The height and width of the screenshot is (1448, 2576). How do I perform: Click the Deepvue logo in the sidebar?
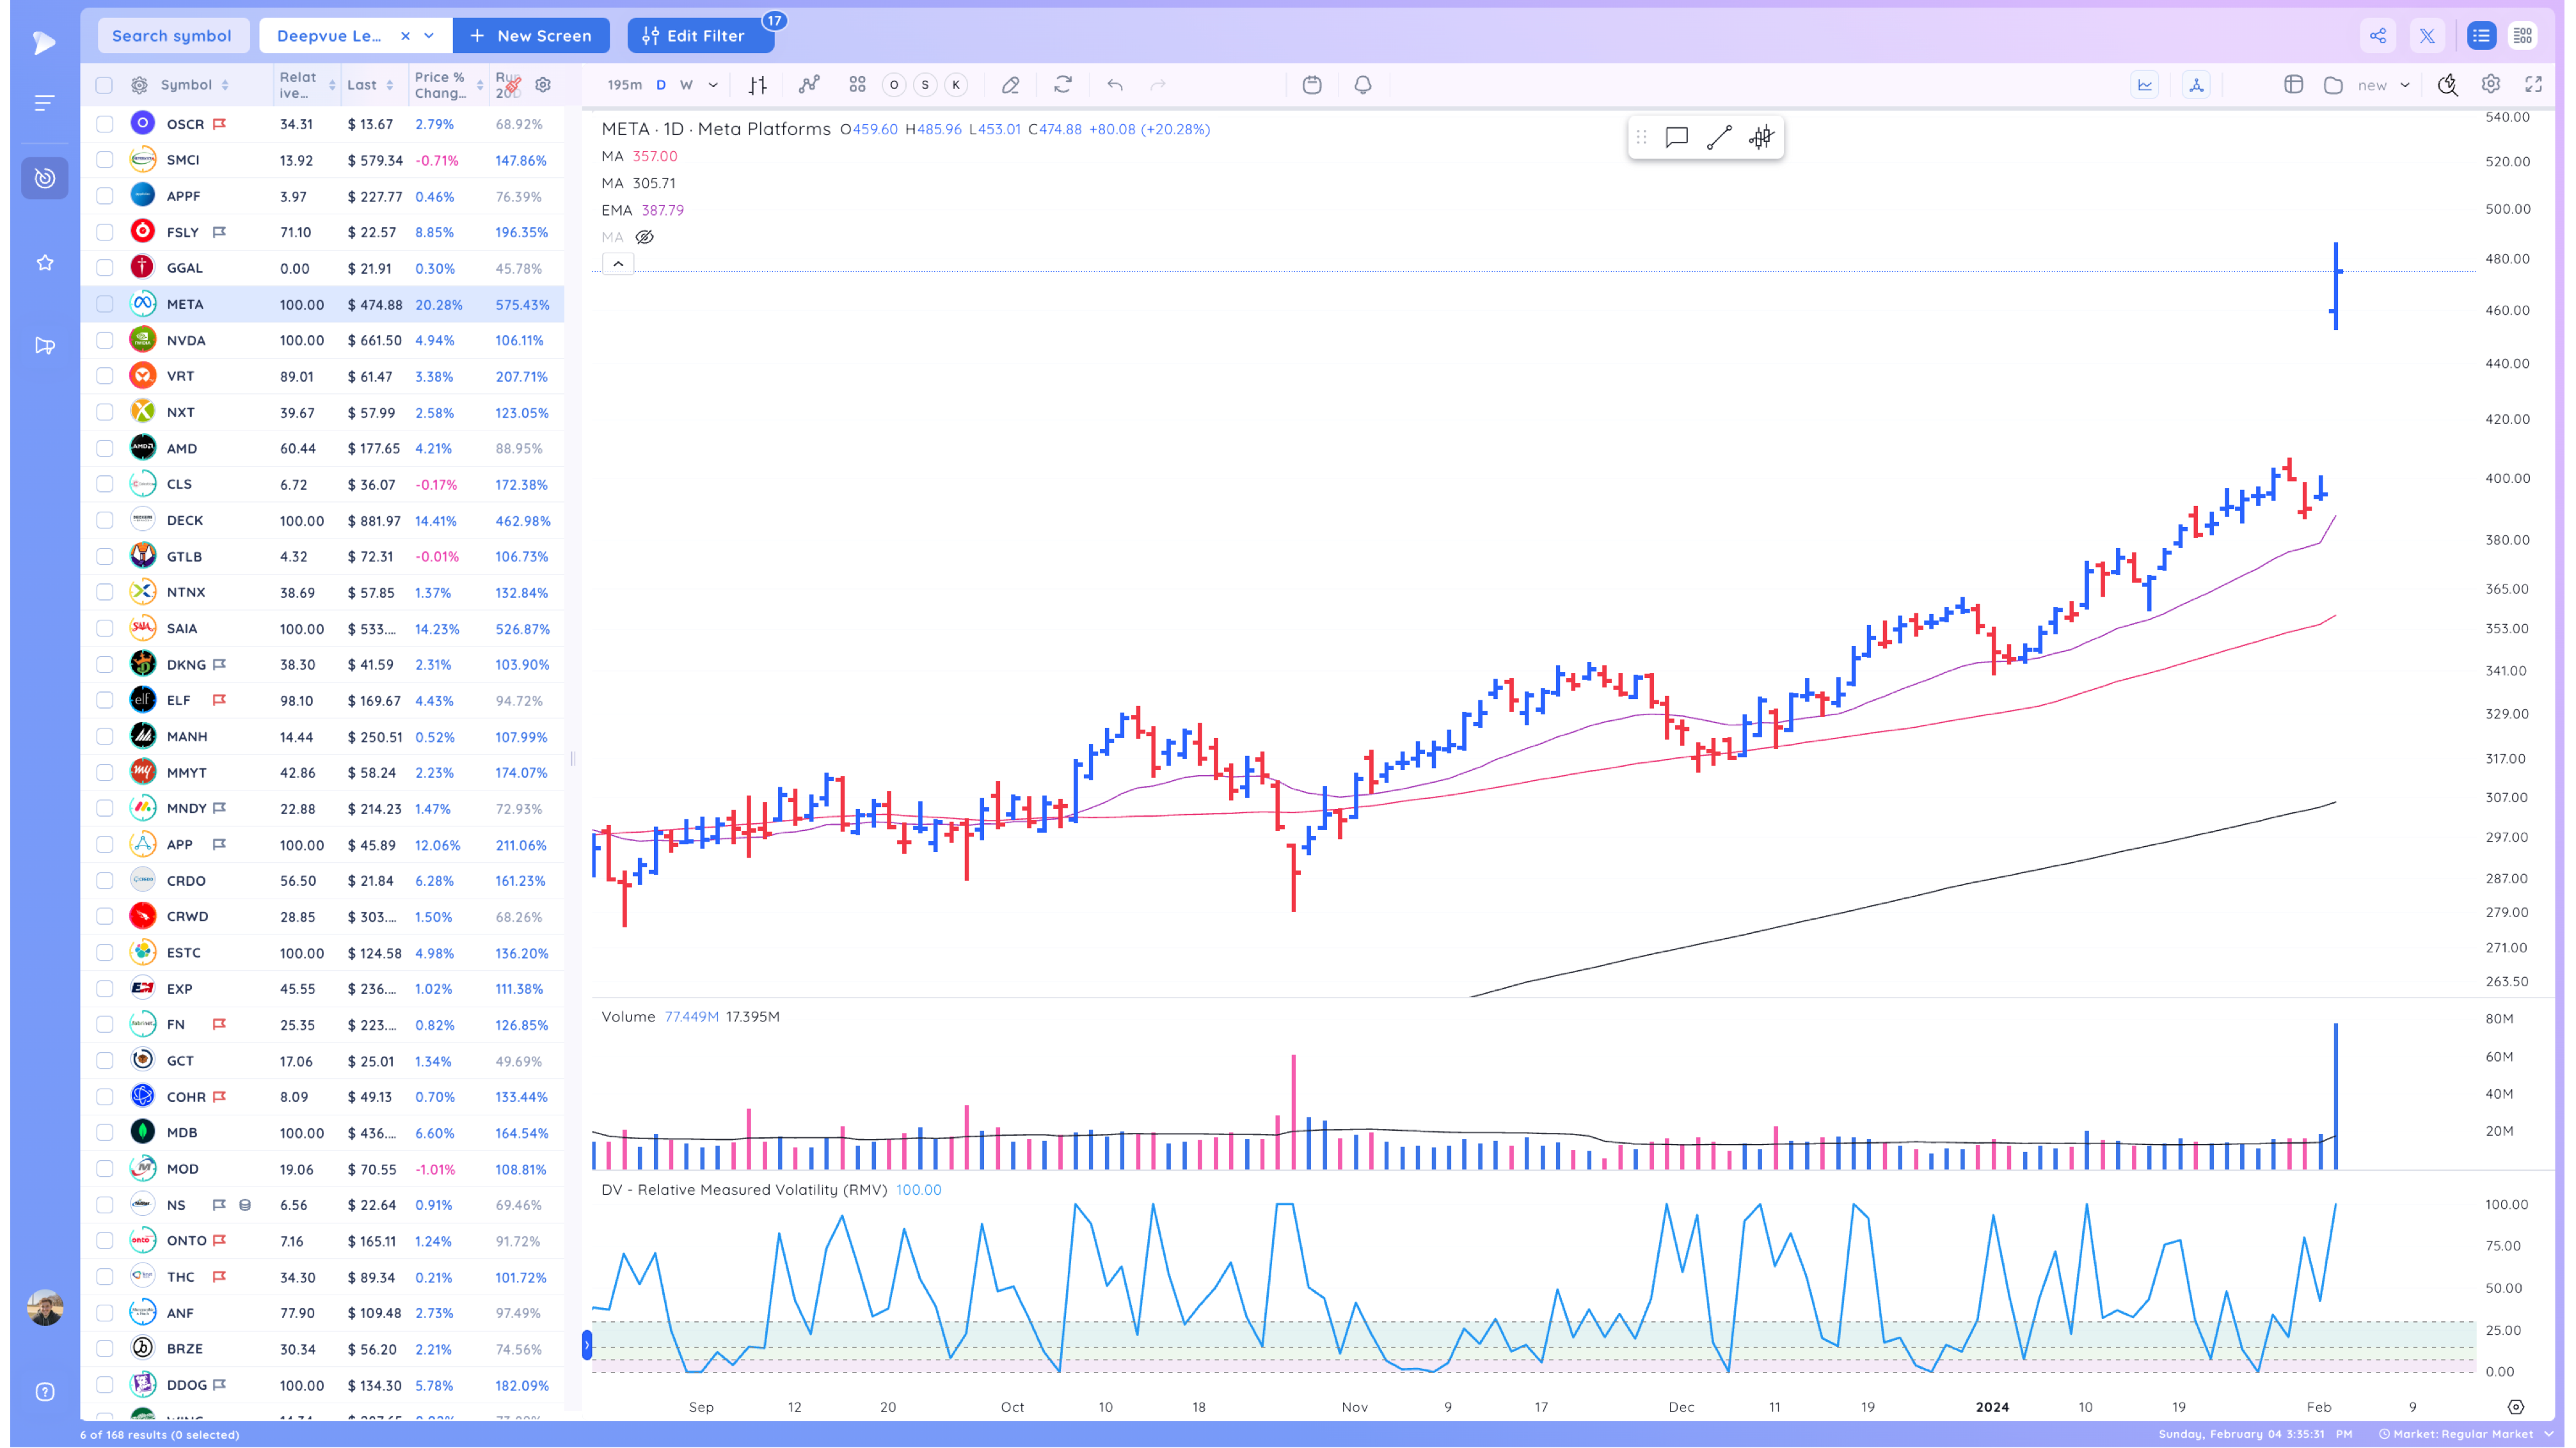coord(44,42)
